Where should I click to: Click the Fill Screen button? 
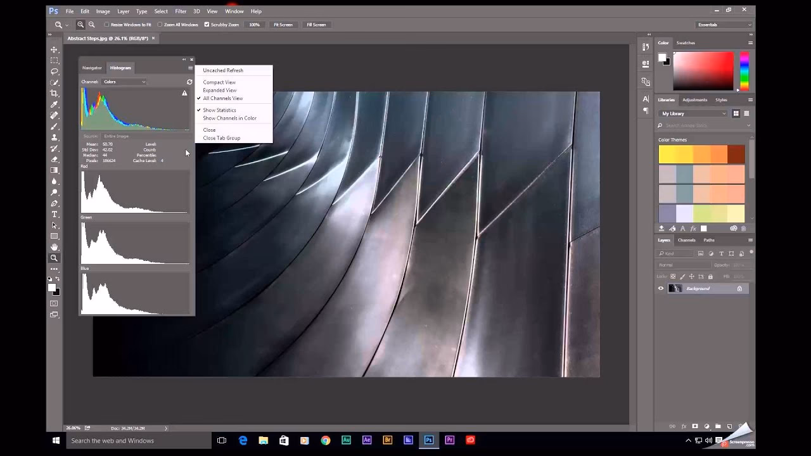pos(316,25)
